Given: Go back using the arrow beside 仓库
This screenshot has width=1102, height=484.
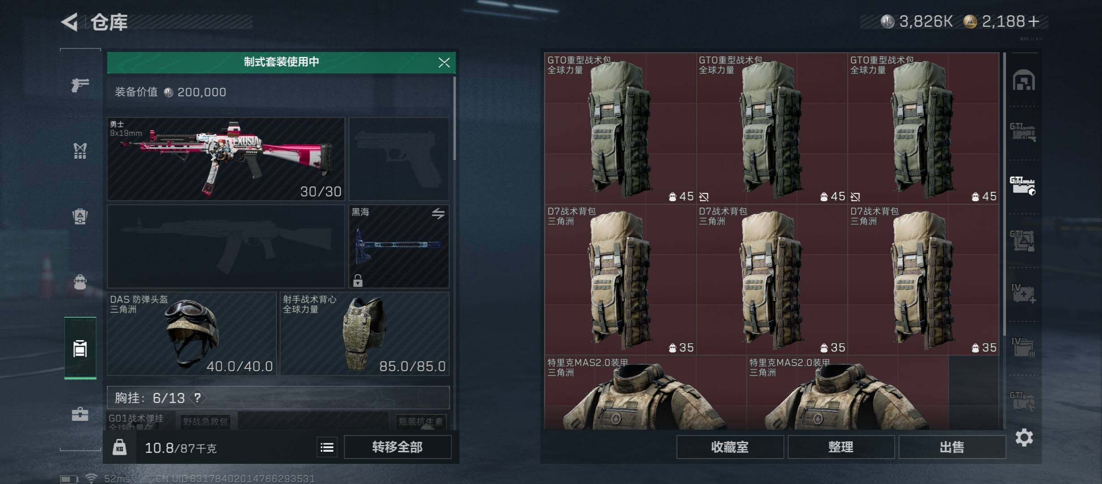Looking at the screenshot, I should [70, 22].
